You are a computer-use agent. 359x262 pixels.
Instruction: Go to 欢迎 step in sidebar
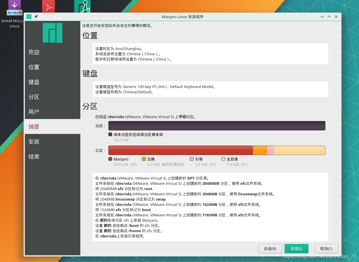pos(53,52)
